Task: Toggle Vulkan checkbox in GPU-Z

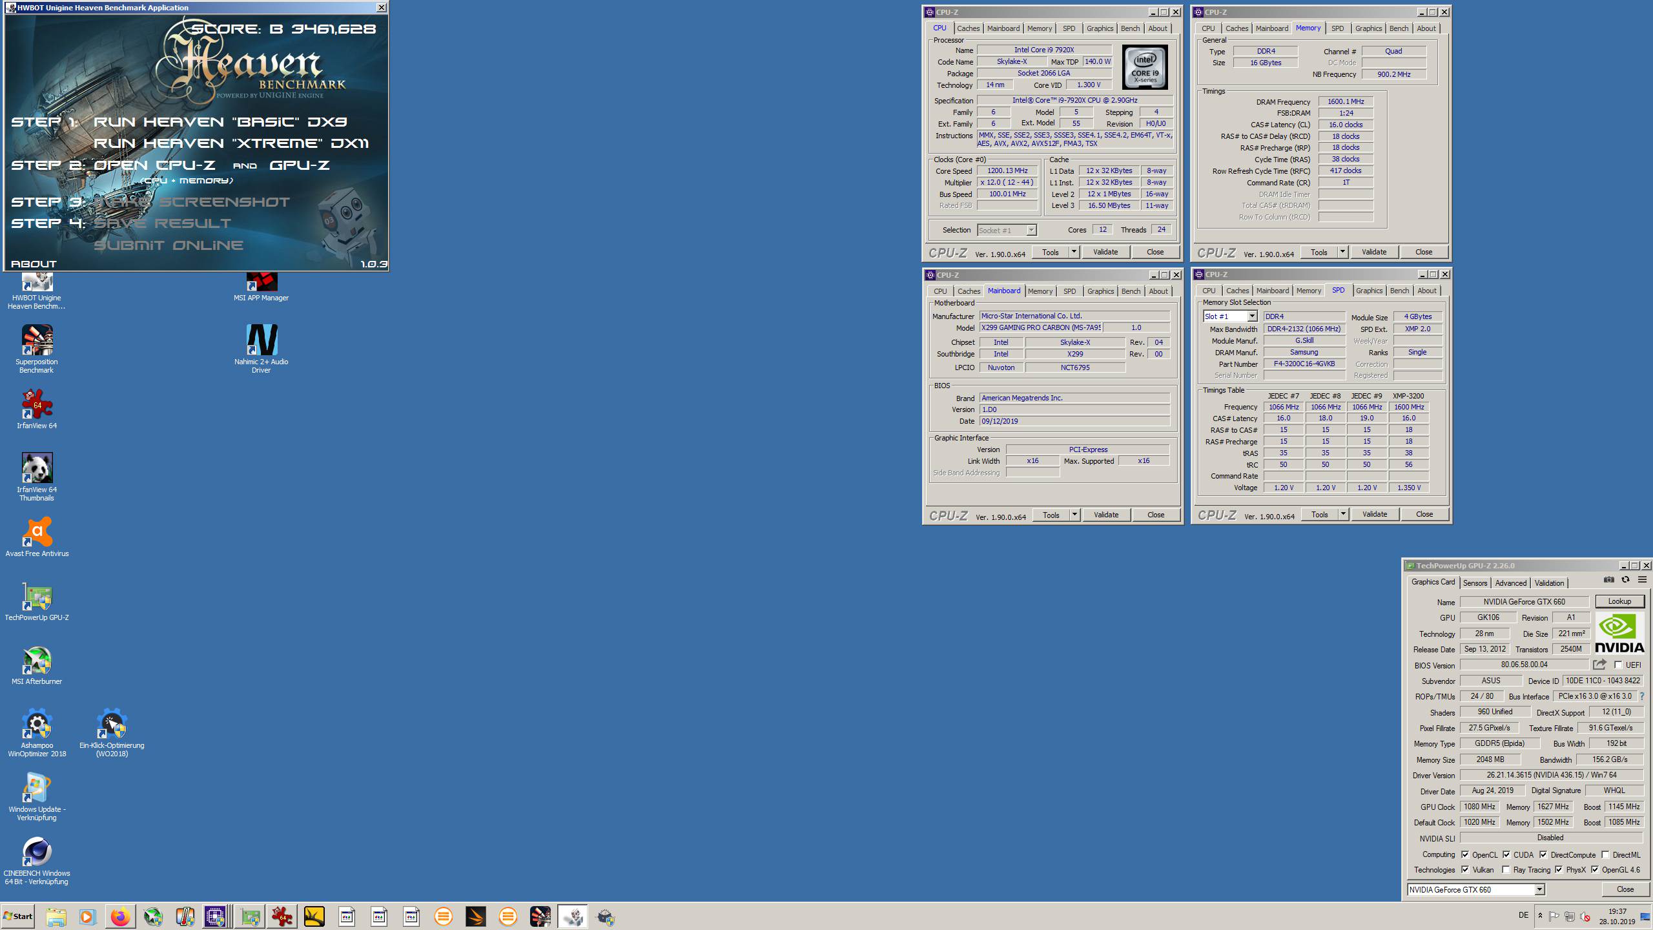Action: (x=1465, y=870)
